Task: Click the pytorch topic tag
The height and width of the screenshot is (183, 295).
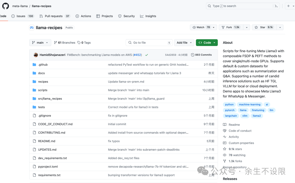Action: click(230, 110)
